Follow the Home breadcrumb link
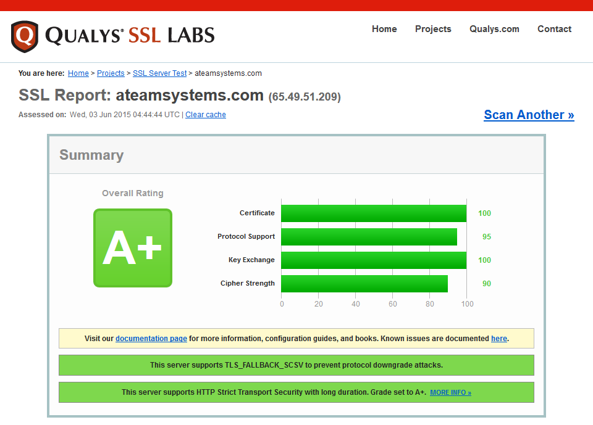This screenshot has width=593, height=425. click(x=78, y=73)
